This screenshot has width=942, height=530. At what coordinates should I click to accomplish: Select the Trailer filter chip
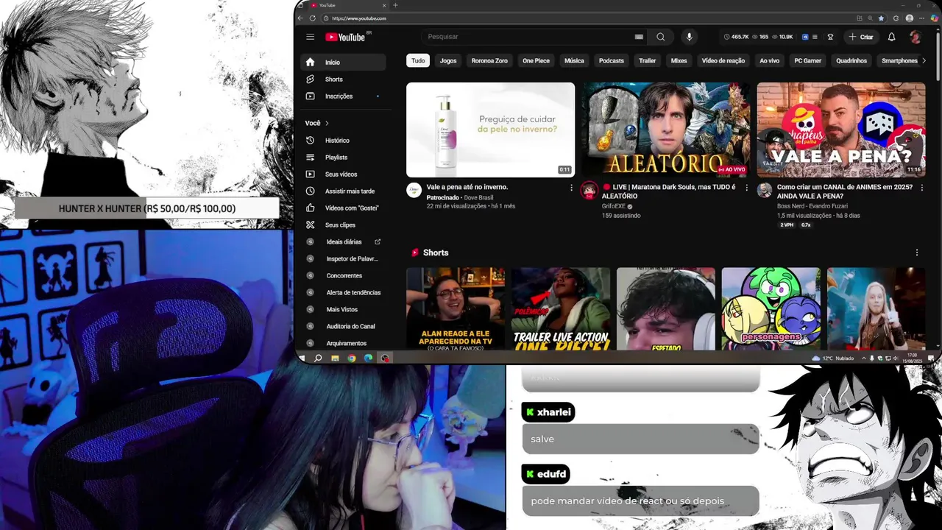[648, 61]
